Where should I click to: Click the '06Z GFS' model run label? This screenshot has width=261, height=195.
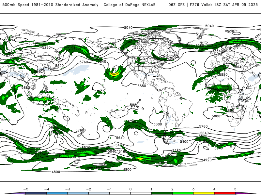click(x=177, y=5)
